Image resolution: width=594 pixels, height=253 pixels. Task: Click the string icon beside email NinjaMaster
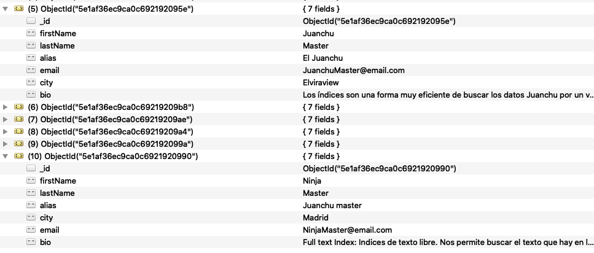[31, 230]
